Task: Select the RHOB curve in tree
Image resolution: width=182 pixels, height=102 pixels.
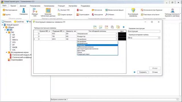Action: 15,47
